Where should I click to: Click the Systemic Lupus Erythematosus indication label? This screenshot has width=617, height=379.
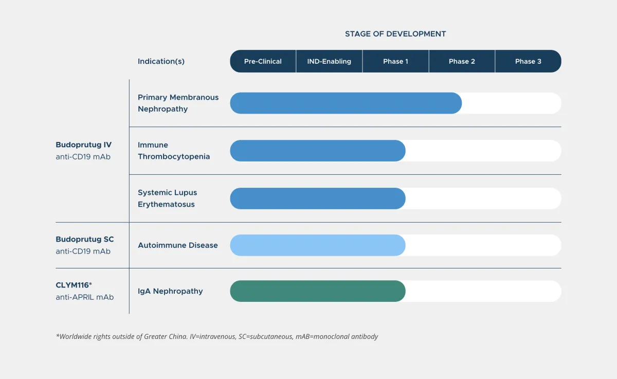pos(167,198)
